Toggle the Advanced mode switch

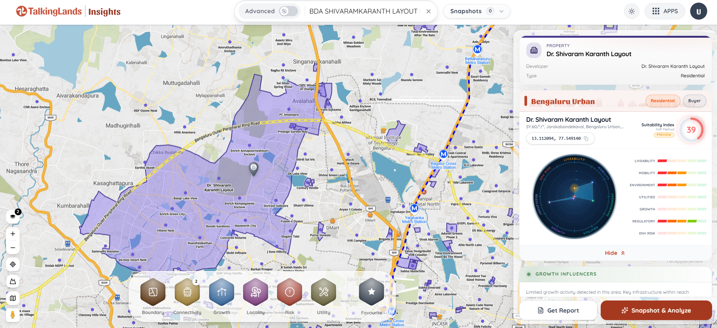point(289,11)
